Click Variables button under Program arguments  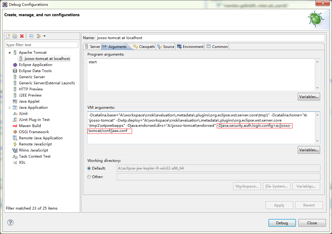click(309, 97)
